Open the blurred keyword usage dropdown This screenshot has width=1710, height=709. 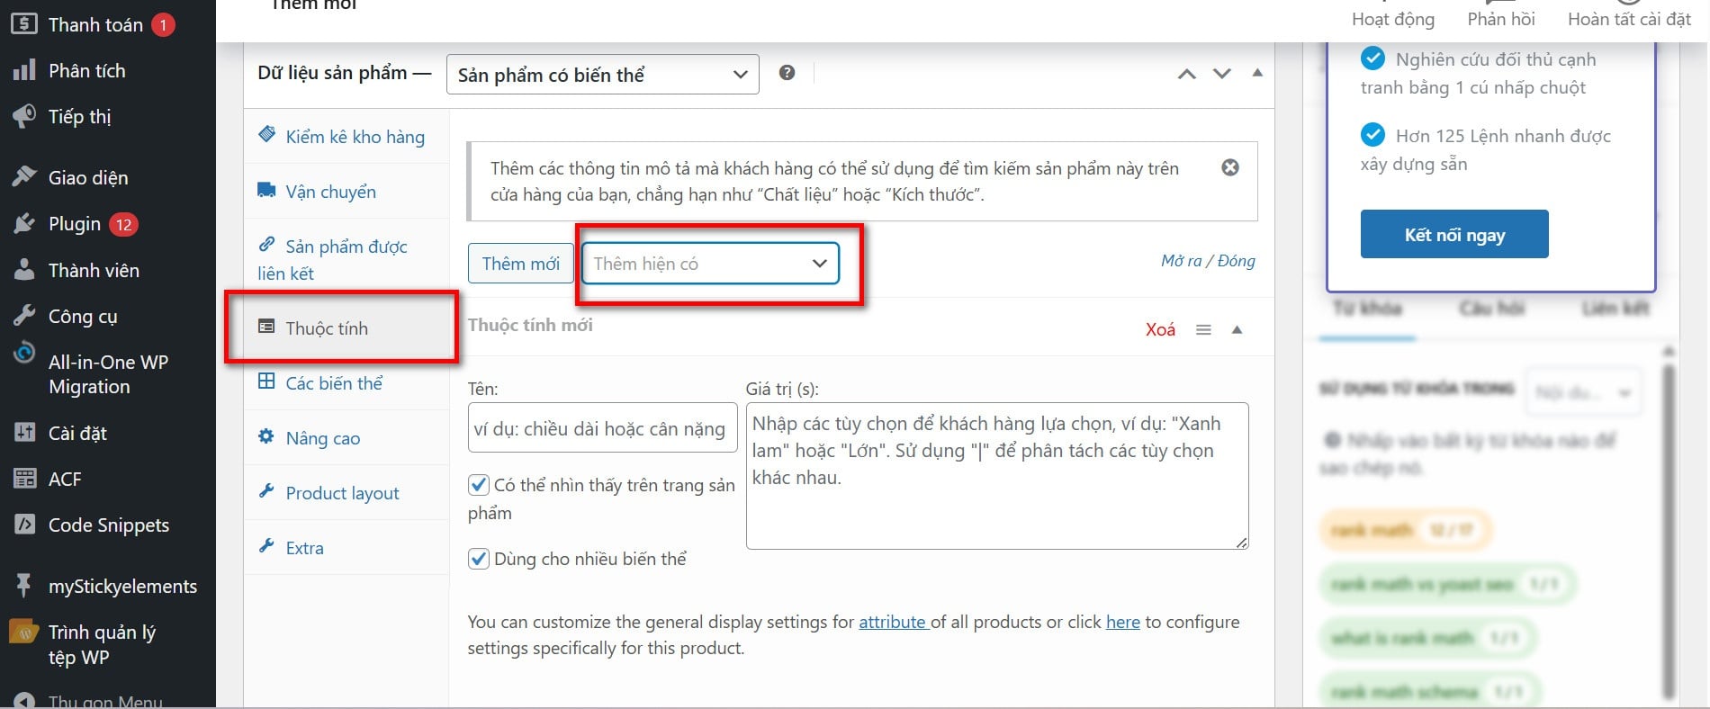[x=1583, y=392]
